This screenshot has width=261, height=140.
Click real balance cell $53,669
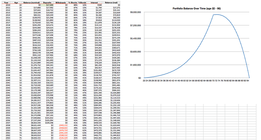pos(111,13)
